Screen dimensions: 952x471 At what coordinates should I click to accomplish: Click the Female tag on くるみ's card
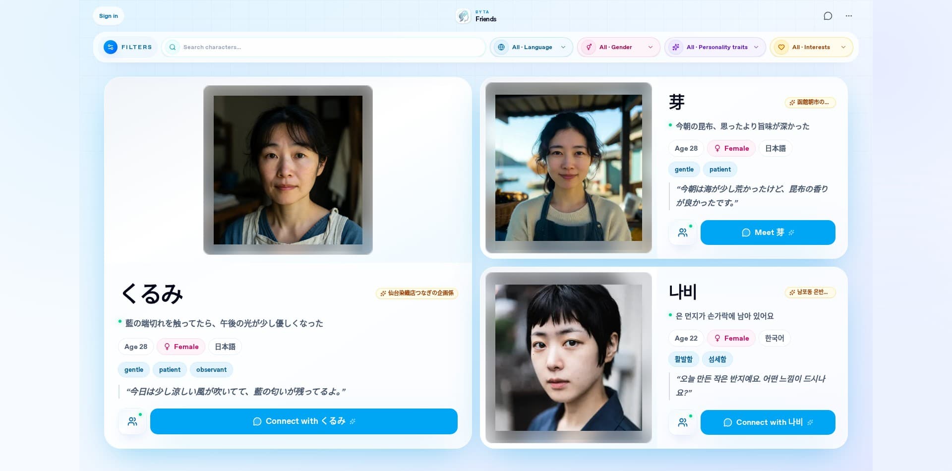tap(181, 347)
